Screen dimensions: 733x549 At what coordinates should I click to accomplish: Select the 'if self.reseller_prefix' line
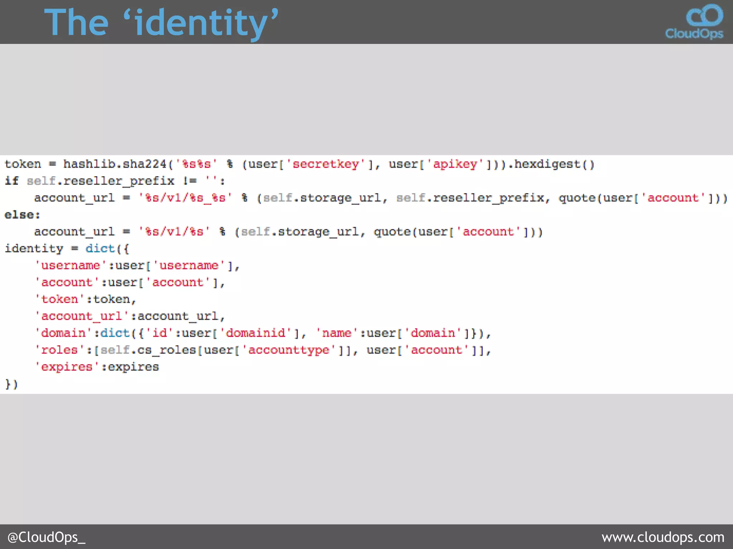point(115,181)
